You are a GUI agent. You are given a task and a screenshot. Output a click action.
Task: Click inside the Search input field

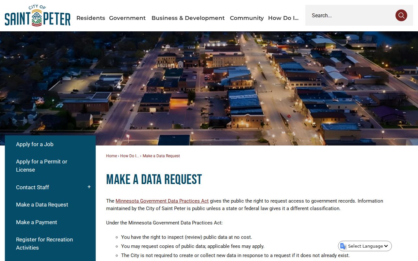350,15
